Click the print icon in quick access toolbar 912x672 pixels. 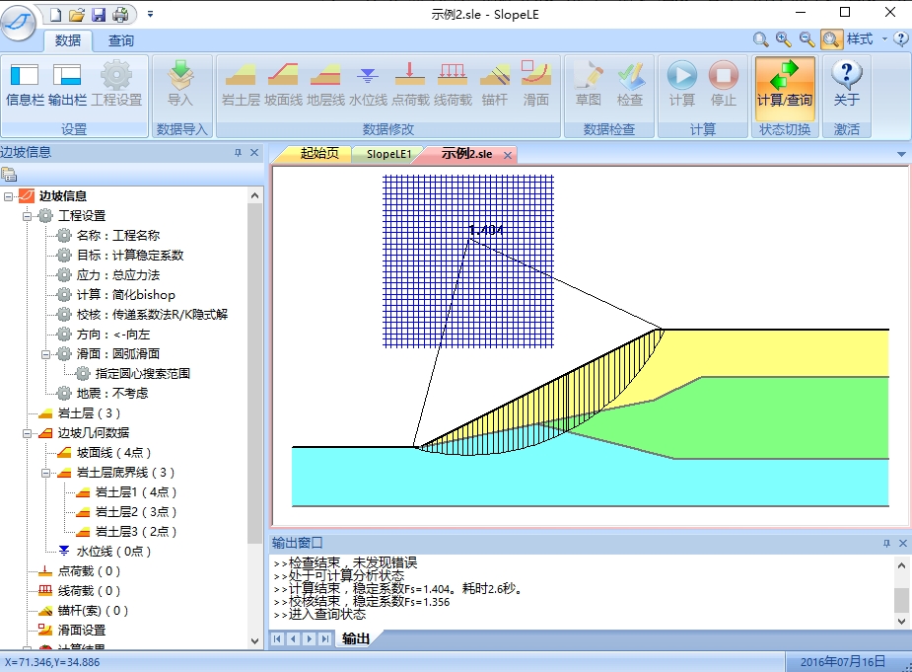119,15
